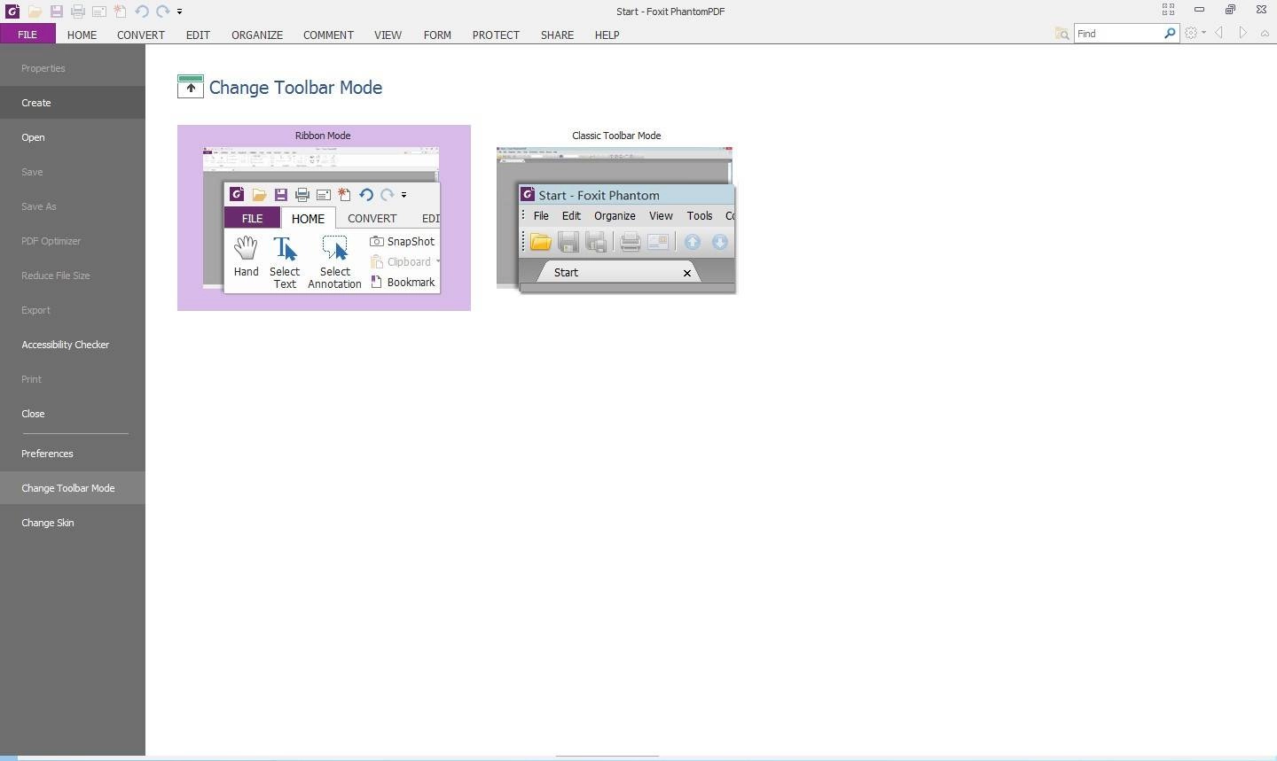Switch to the COMMENT tab
Image resolution: width=1277 pixels, height=761 pixels.
328,35
